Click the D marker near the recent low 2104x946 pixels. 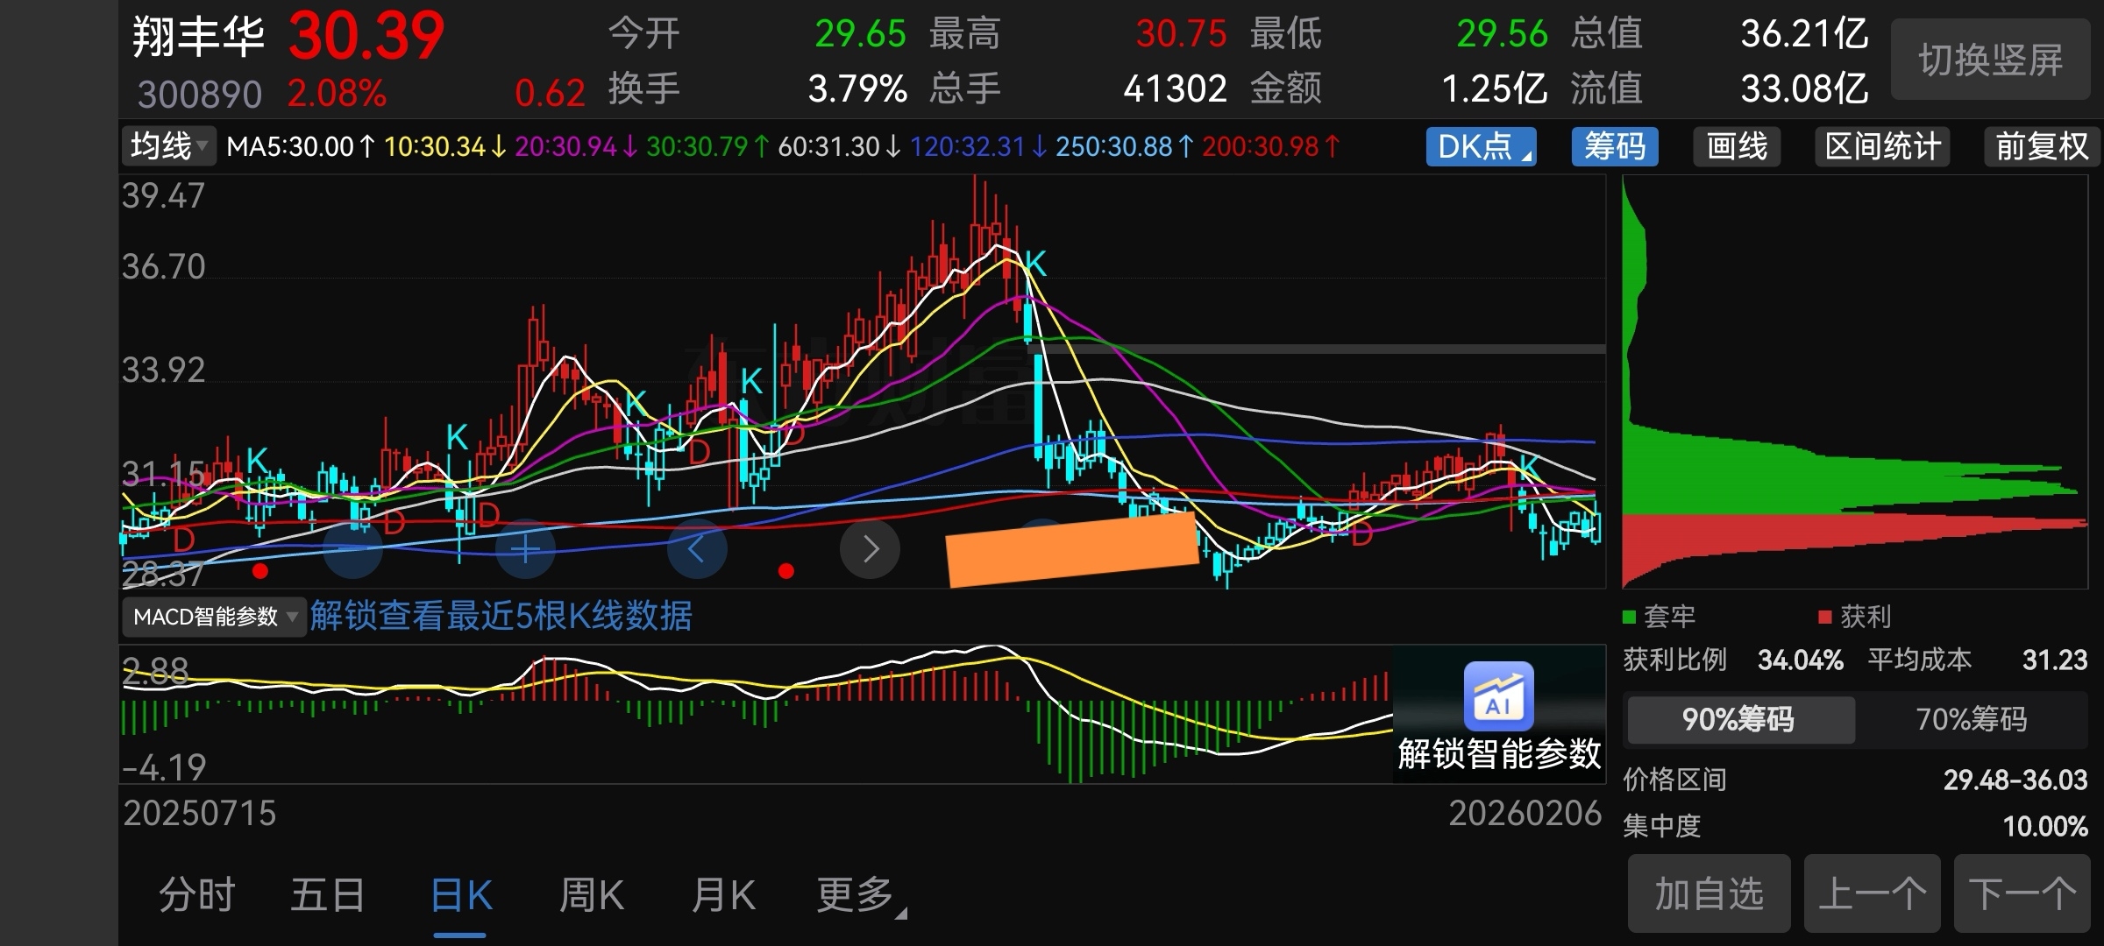[x=1361, y=533]
